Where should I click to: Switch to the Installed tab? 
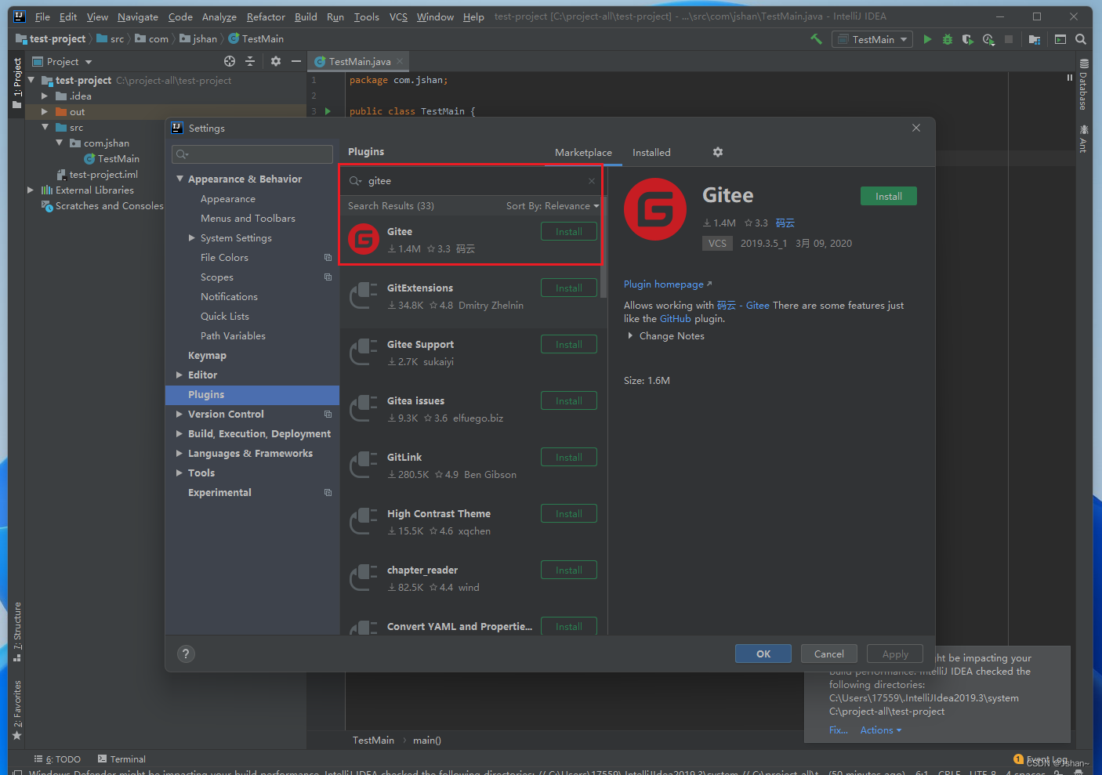(x=651, y=152)
